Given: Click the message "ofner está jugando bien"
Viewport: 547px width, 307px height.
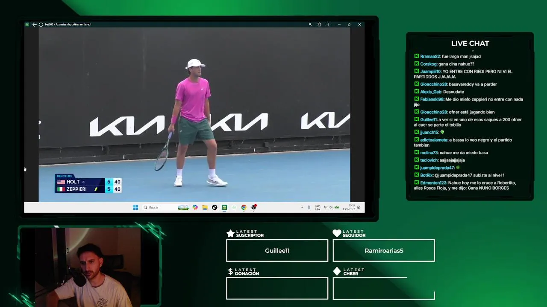Looking at the screenshot, I should [471, 112].
